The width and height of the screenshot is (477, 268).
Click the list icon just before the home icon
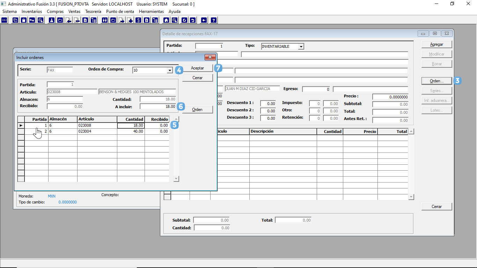(155, 20)
